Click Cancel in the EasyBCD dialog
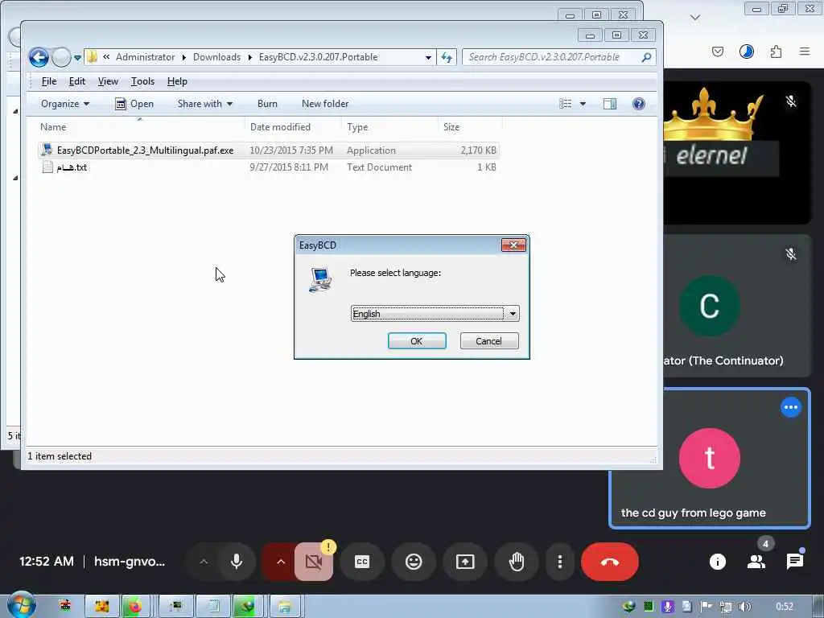 (x=488, y=341)
